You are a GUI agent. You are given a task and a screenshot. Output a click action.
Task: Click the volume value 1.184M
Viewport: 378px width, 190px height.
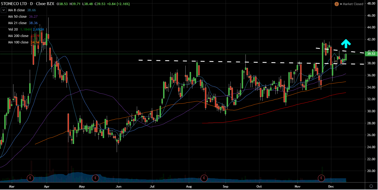click(x=25, y=29)
